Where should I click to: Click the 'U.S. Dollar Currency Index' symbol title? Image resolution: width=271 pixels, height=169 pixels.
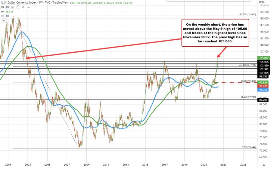pyautogui.click(x=19, y=2)
